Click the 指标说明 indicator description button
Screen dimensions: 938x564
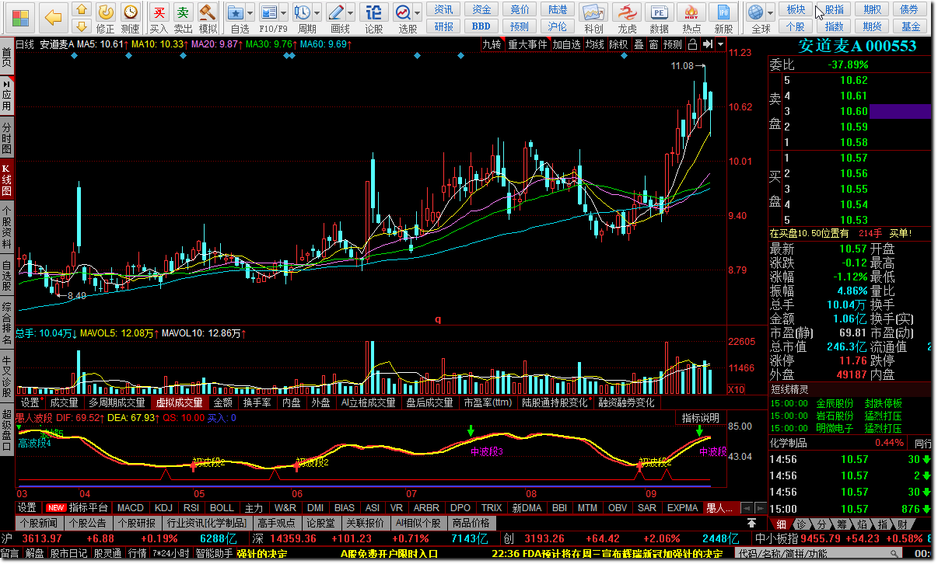coord(701,418)
